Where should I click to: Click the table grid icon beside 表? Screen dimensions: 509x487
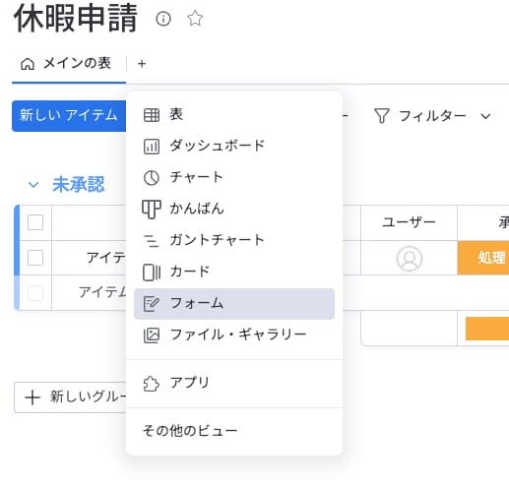click(x=152, y=115)
